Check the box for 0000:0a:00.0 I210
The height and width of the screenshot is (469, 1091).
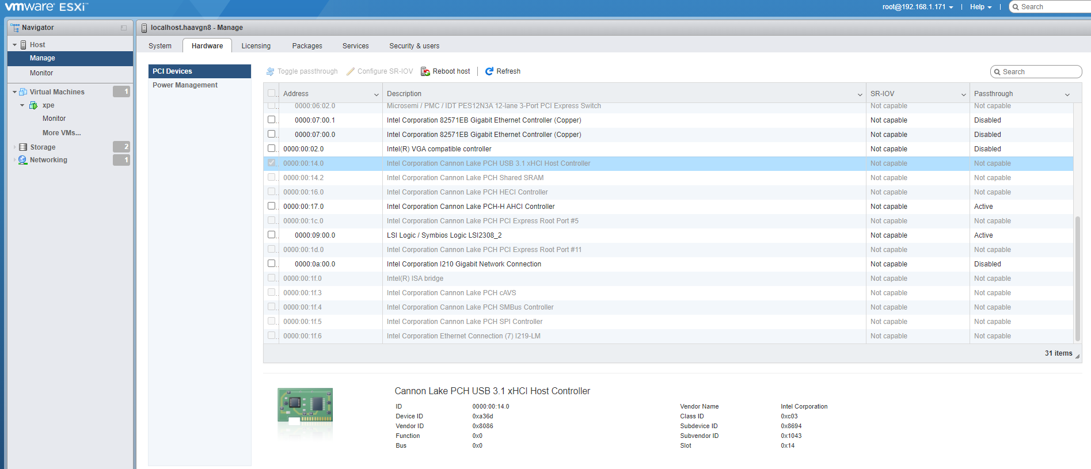(x=272, y=264)
